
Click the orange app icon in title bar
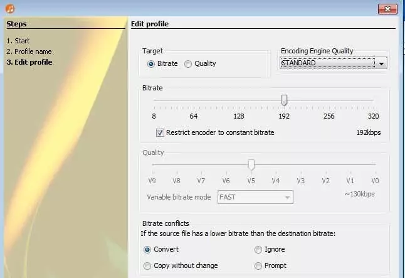(9, 8)
